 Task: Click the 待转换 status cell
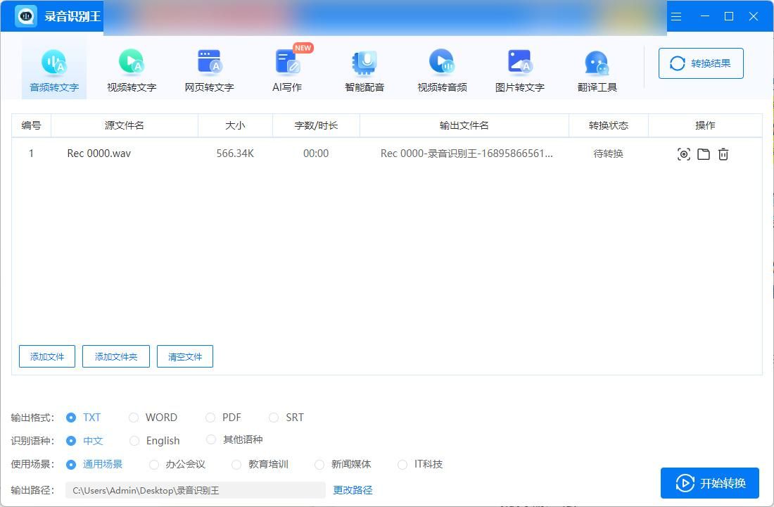click(x=608, y=154)
